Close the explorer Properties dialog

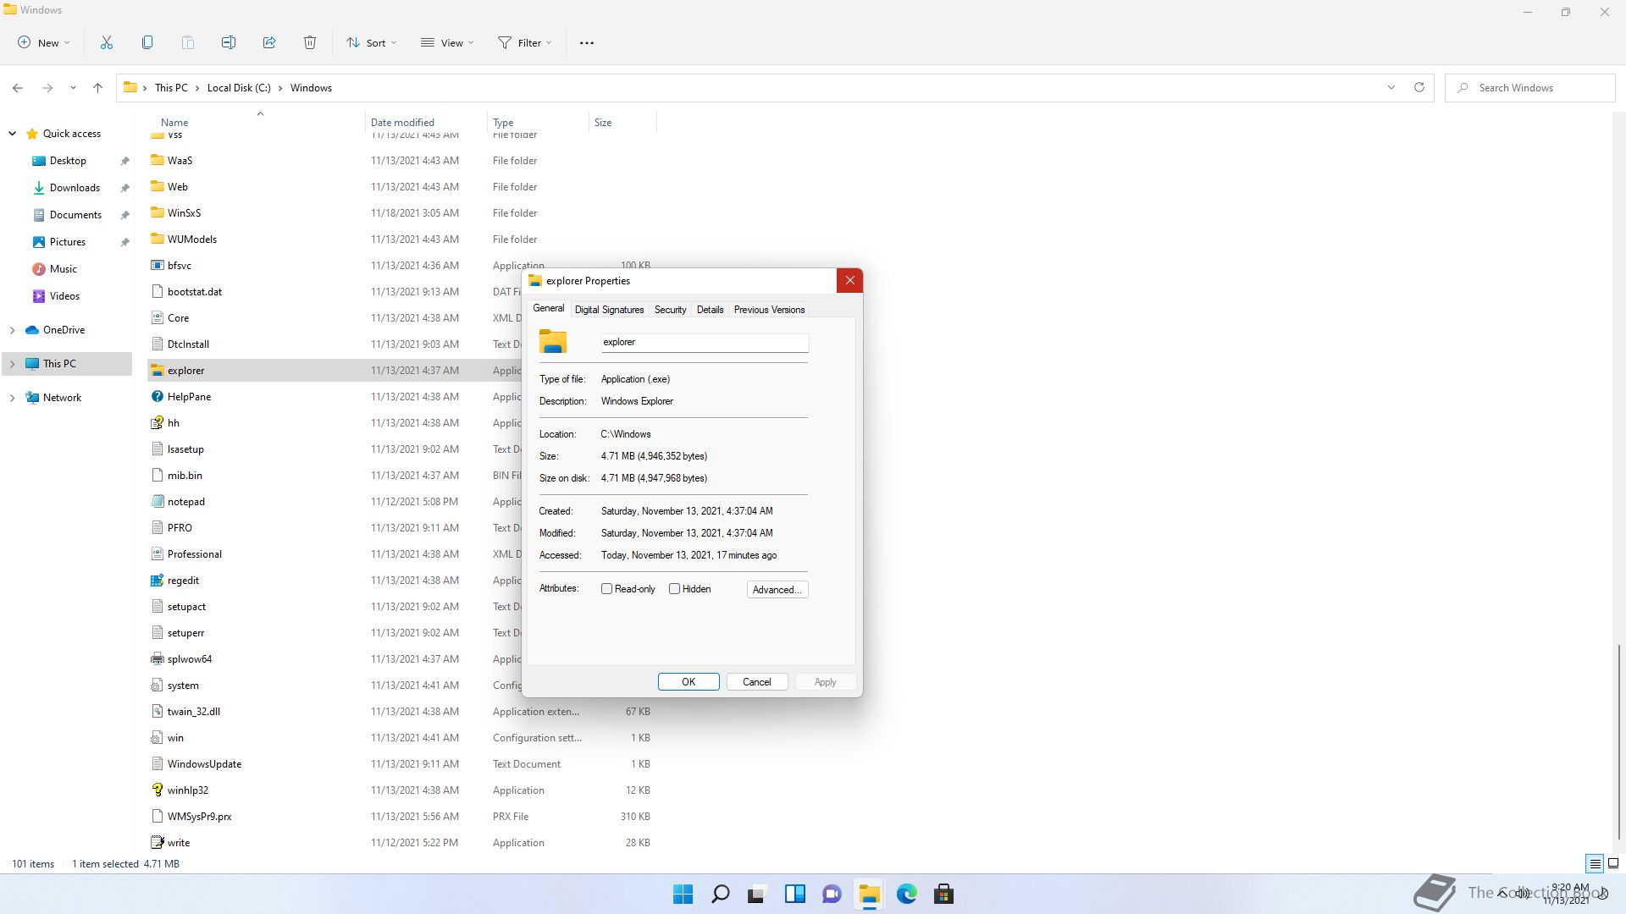[x=849, y=281]
